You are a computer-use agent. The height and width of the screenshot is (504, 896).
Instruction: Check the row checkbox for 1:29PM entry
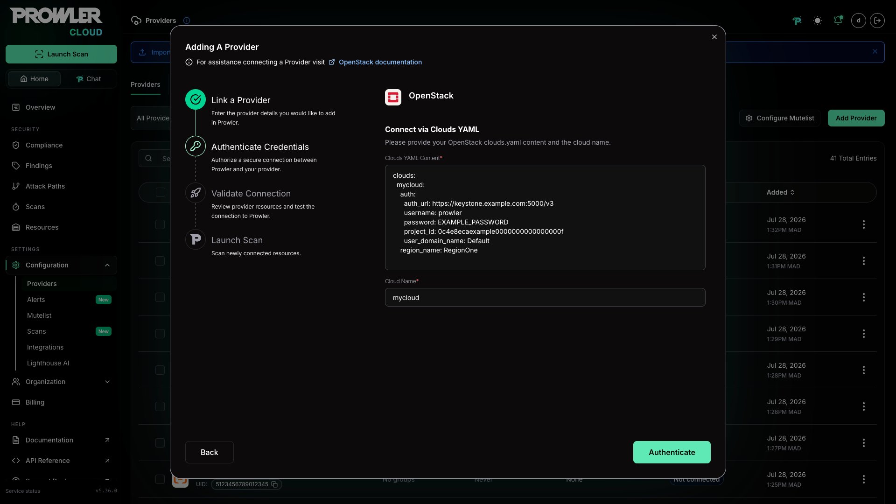pyautogui.click(x=160, y=334)
